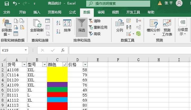The height and width of the screenshot is (110, 191).
Task: Open the 模拟分析 what-if dropdown
Action: tap(154, 27)
